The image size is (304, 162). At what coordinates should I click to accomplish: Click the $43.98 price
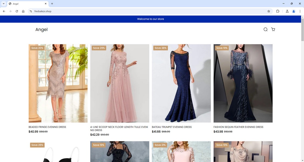218,132
